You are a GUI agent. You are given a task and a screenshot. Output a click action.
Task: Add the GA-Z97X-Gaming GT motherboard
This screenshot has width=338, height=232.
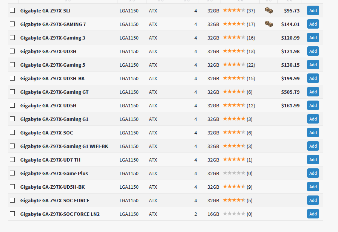(313, 92)
